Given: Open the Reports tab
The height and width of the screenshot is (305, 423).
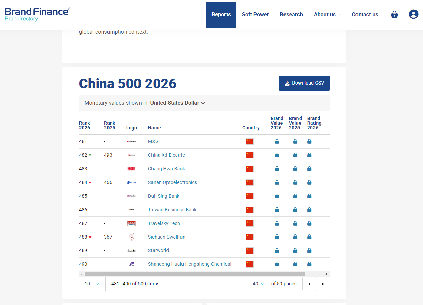Looking at the screenshot, I should click(x=221, y=15).
